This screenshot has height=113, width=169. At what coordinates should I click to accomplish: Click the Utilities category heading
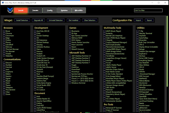tap(141, 28)
